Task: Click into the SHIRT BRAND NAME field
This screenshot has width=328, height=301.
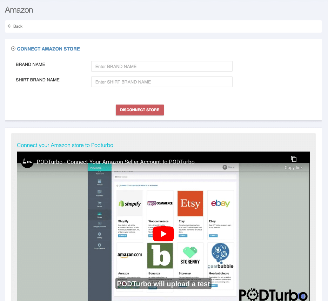Action: [162, 82]
